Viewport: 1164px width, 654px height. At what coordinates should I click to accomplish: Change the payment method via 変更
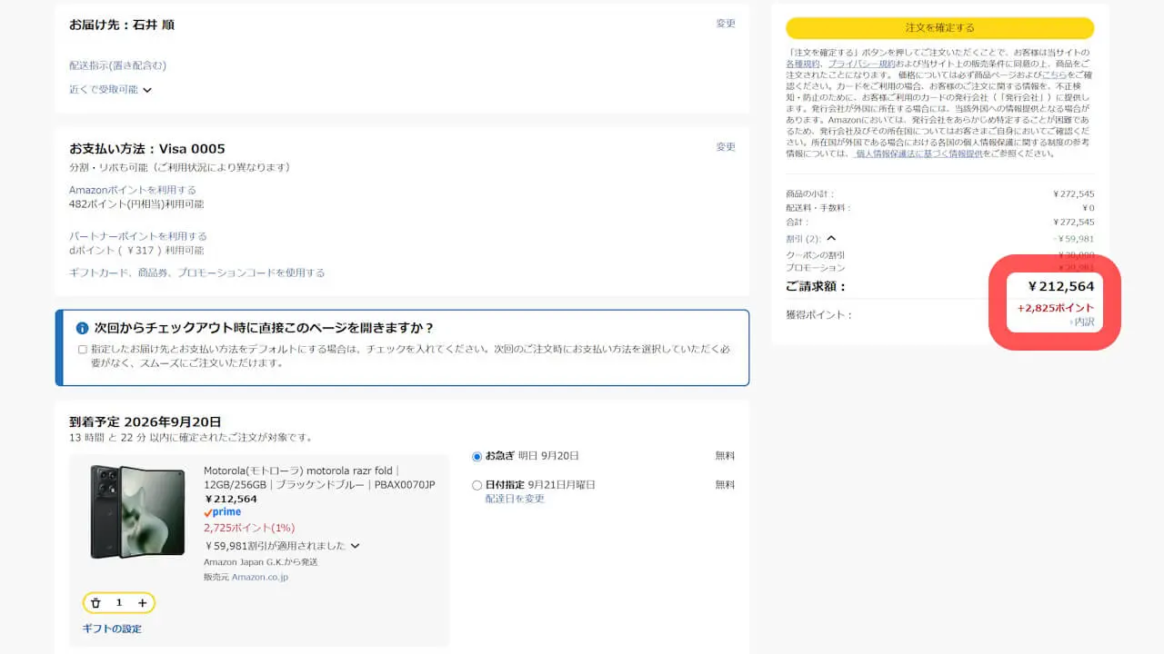726,147
